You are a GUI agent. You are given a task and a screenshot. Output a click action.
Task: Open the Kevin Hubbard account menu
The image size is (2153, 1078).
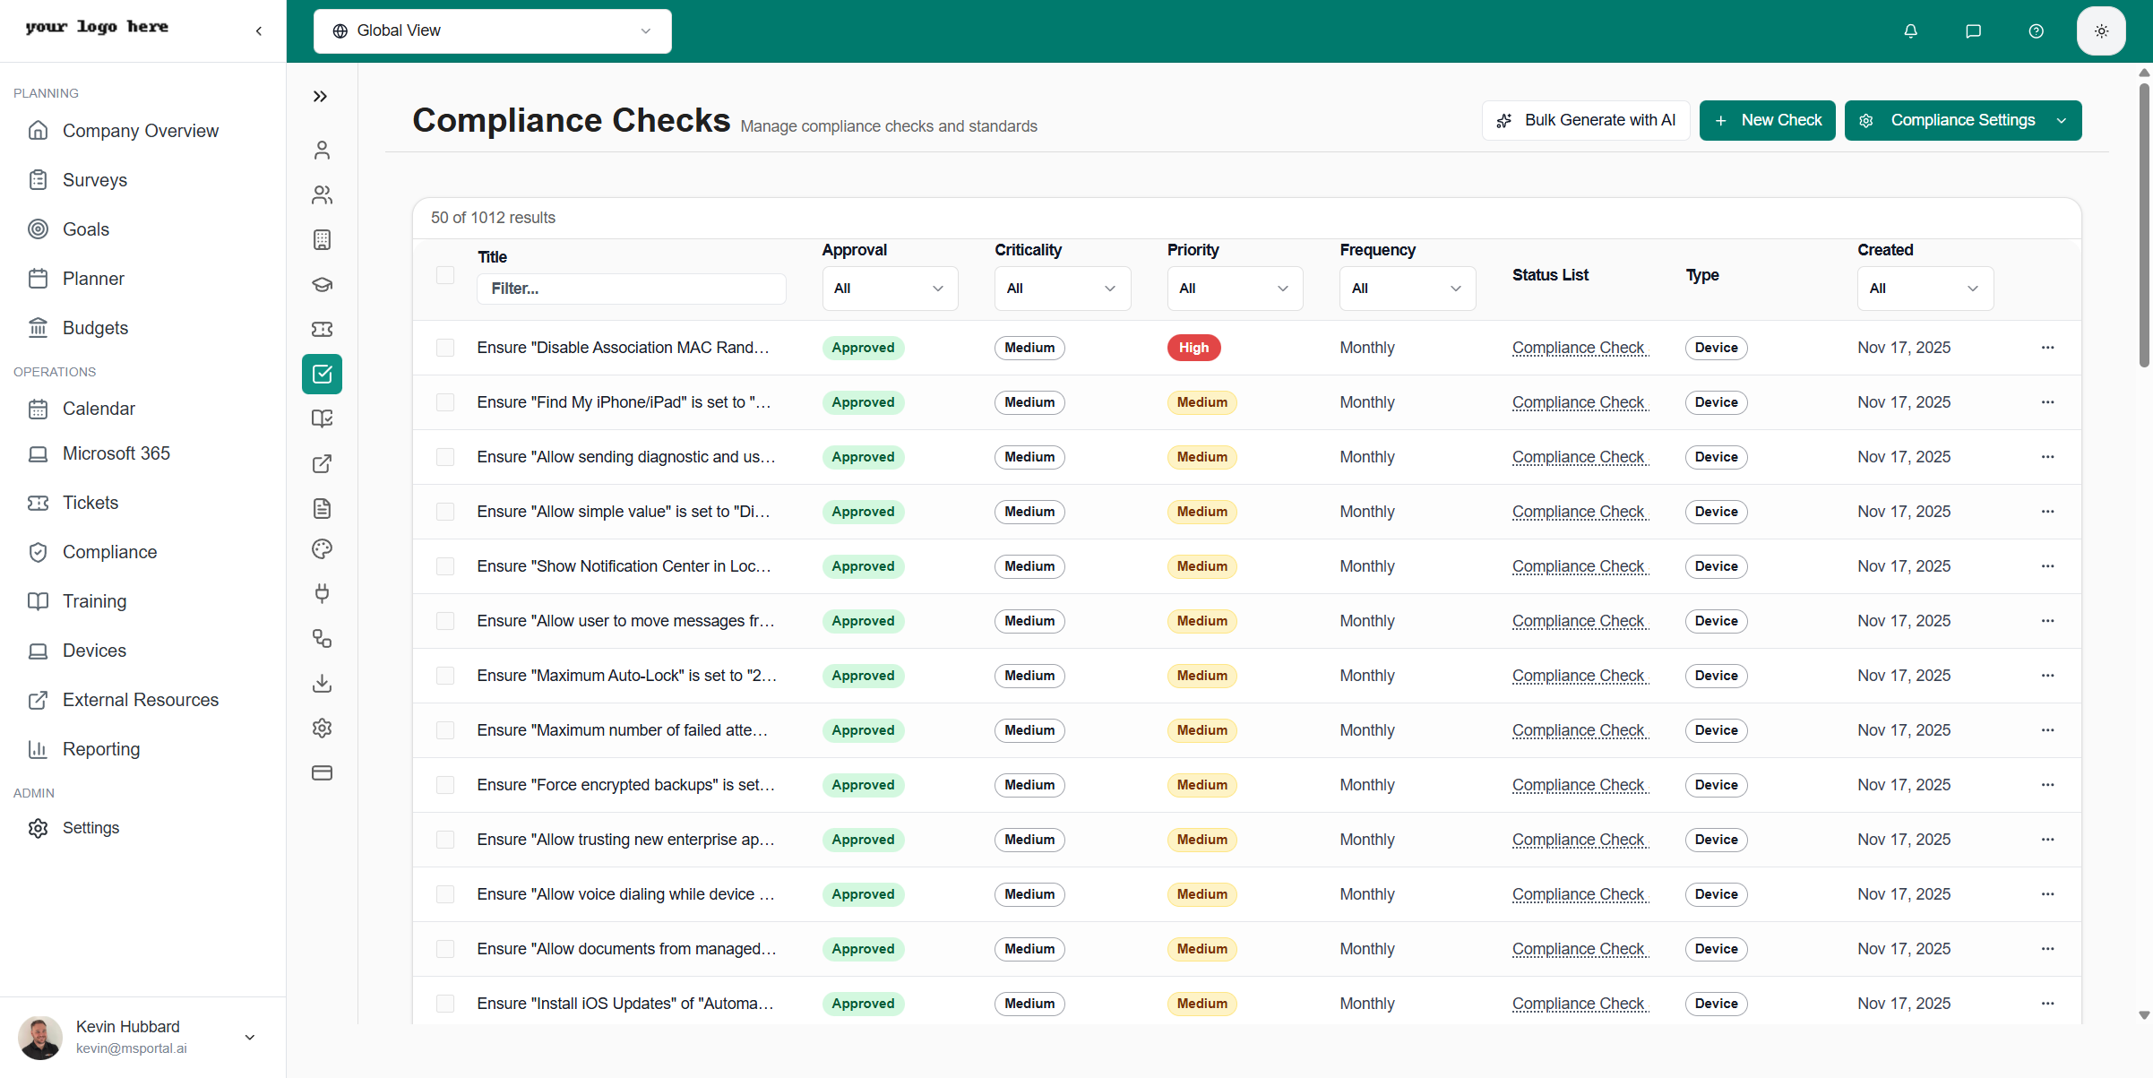click(143, 1037)
